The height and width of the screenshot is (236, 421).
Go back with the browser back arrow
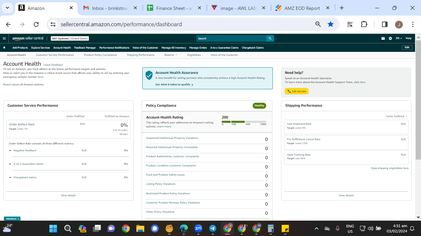8,24
